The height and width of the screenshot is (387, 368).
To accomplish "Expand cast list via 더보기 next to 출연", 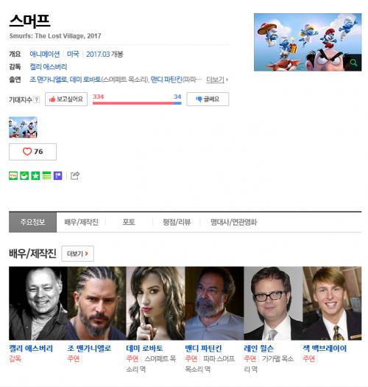I will coord(217,80).
